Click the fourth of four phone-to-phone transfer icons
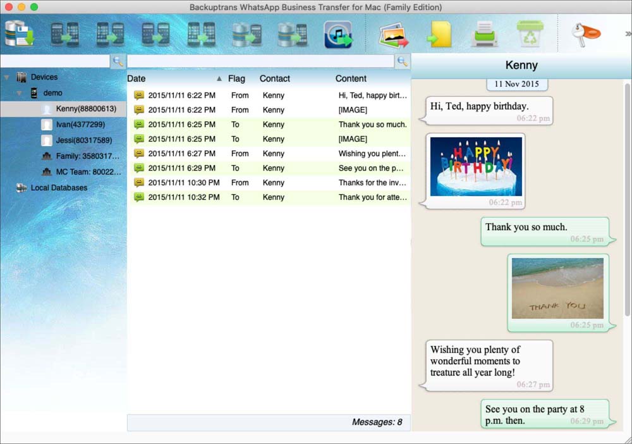Viewport: 632px width, 444px height. pyautogui.click(x=202, y=34)
